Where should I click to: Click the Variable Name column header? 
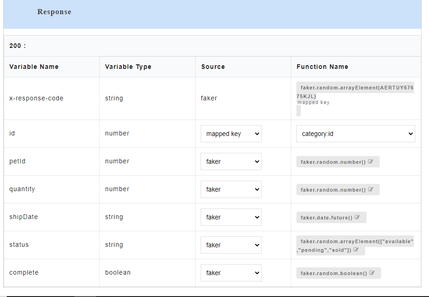(34, 67)
